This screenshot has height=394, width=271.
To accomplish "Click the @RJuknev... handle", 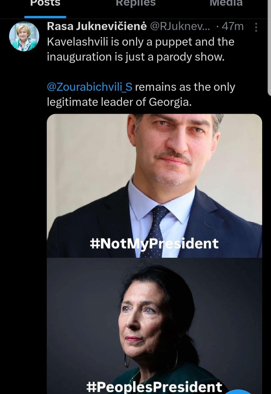I will [x=179, y=27].
